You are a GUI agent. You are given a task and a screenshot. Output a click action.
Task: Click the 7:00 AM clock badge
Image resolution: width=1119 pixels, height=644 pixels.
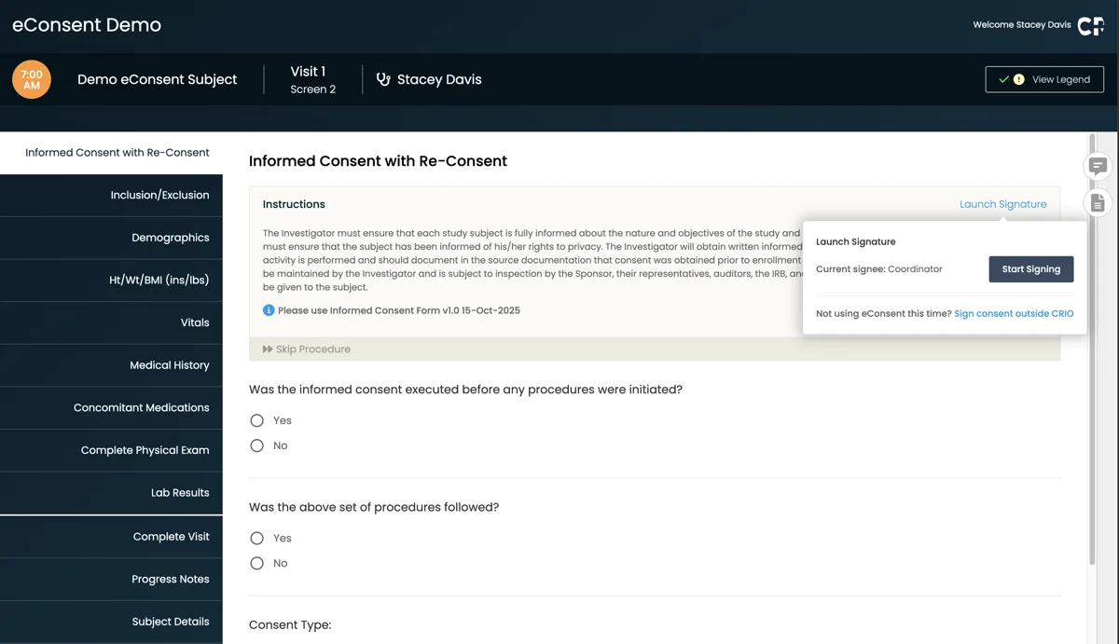[x=31, y=79]
